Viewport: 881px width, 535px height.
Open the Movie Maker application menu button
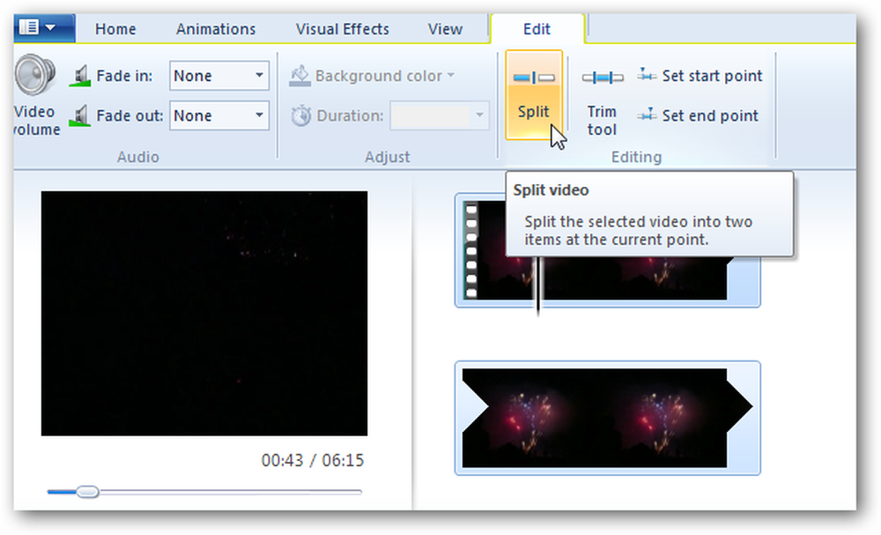[44, 27]
